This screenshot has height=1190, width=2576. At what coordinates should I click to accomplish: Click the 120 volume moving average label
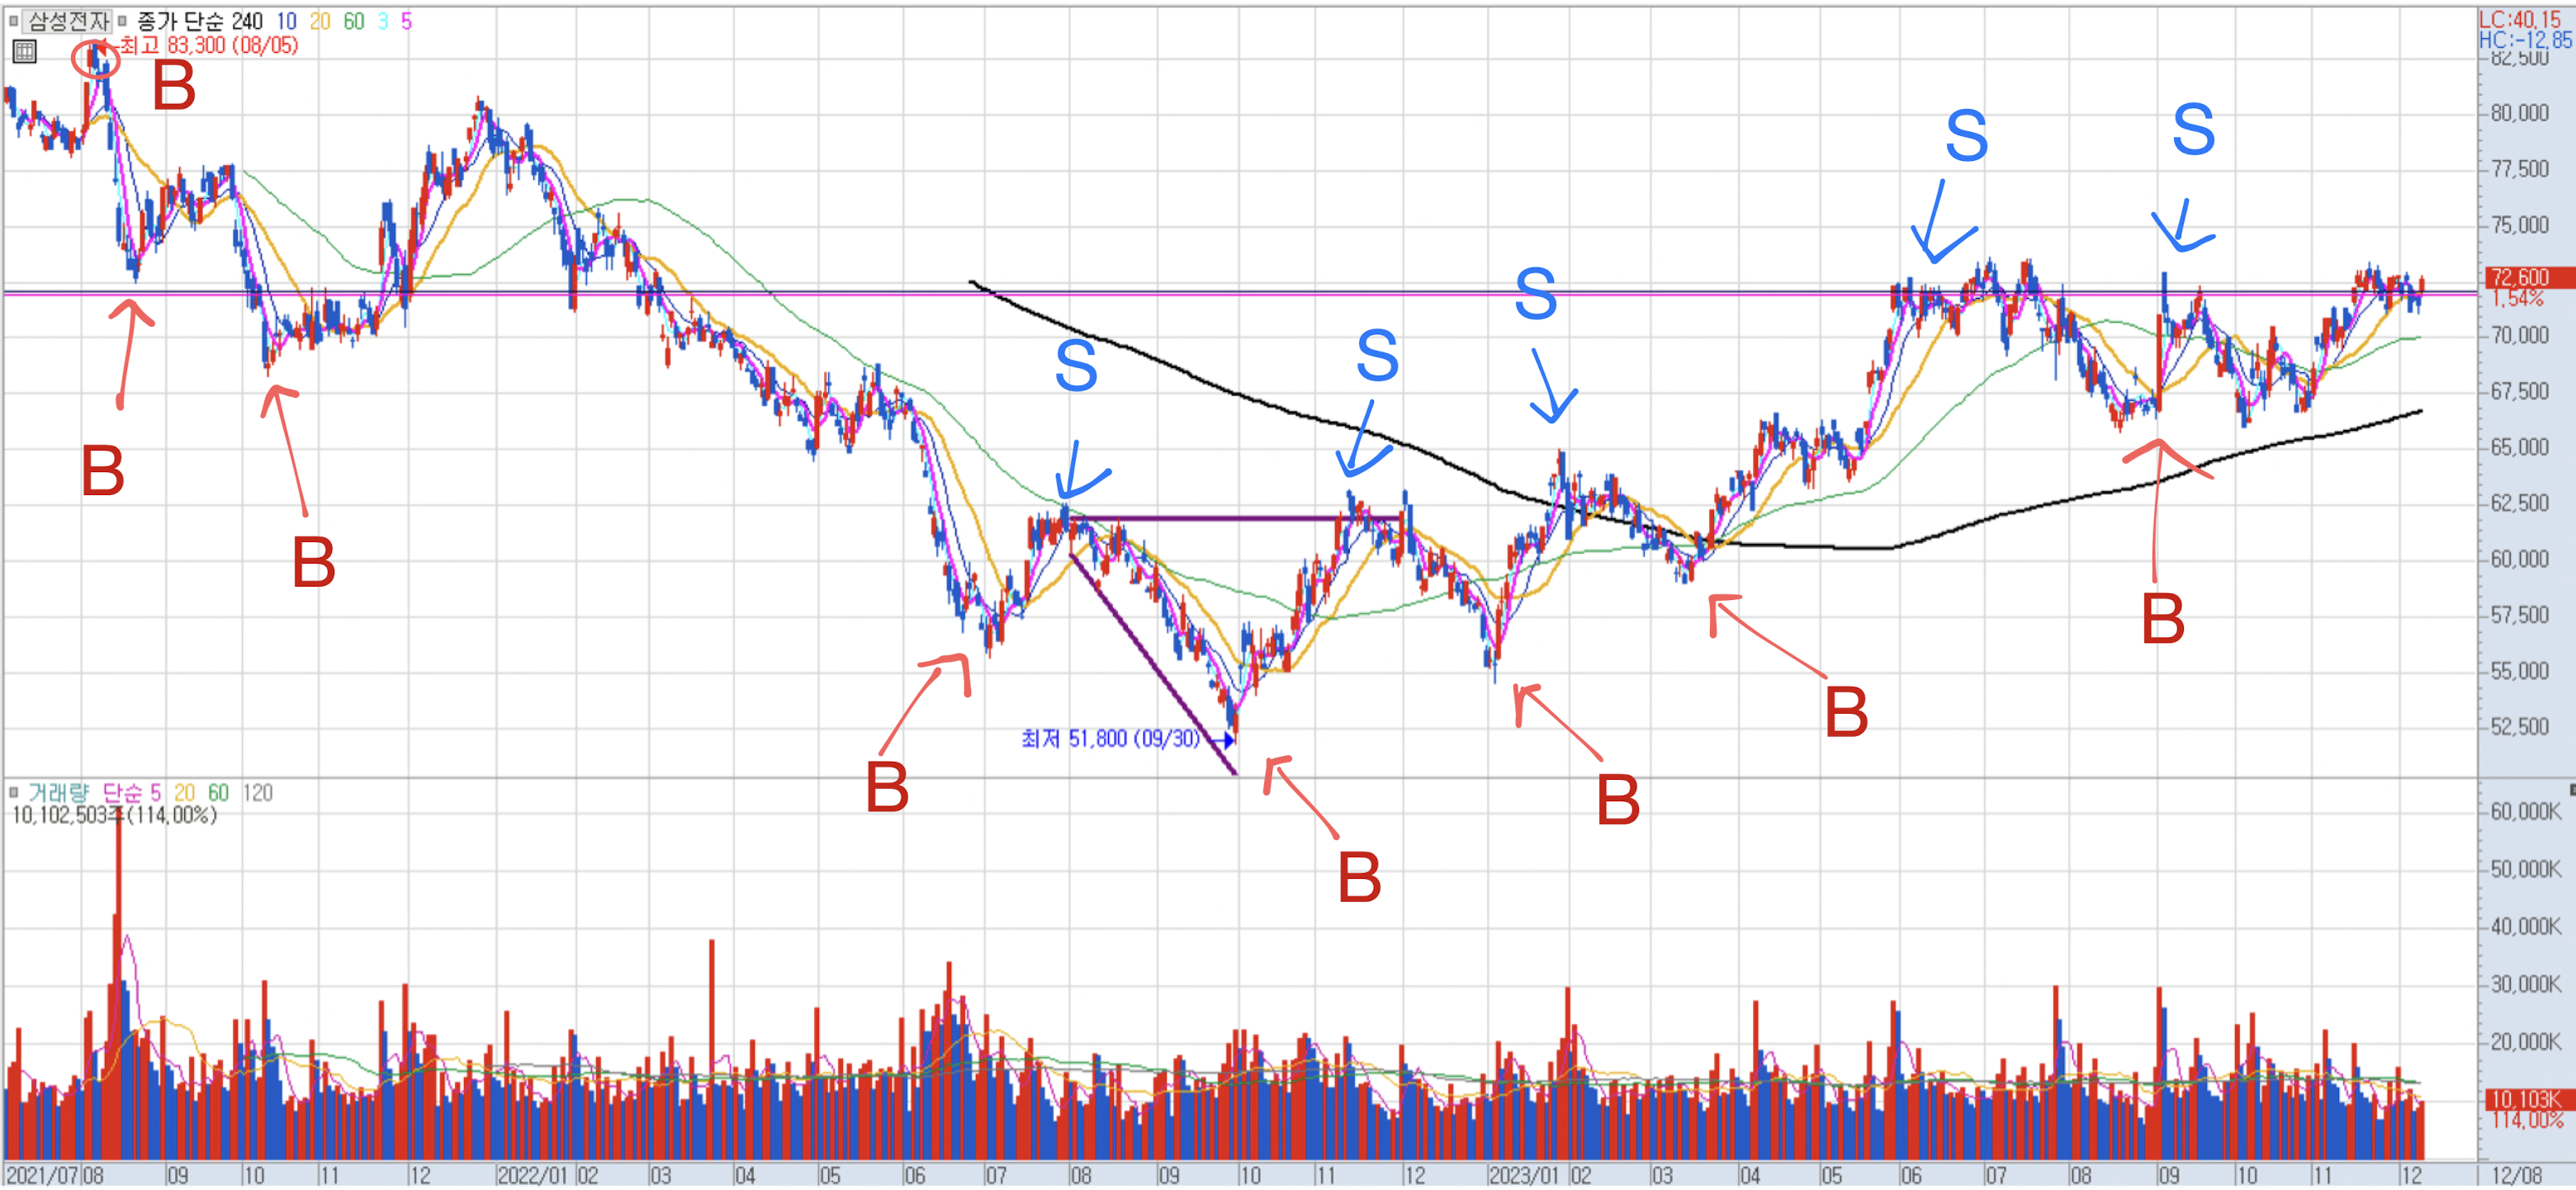pos(257,793)
